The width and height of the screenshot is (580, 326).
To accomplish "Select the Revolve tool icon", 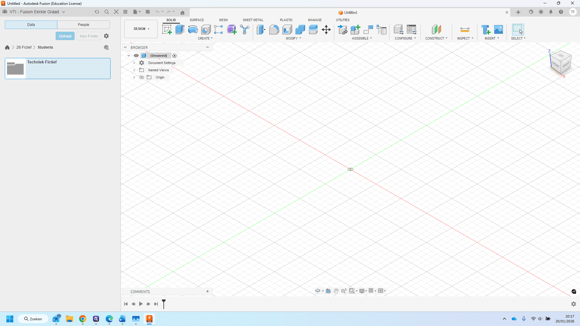I will (x=193, y=30).
